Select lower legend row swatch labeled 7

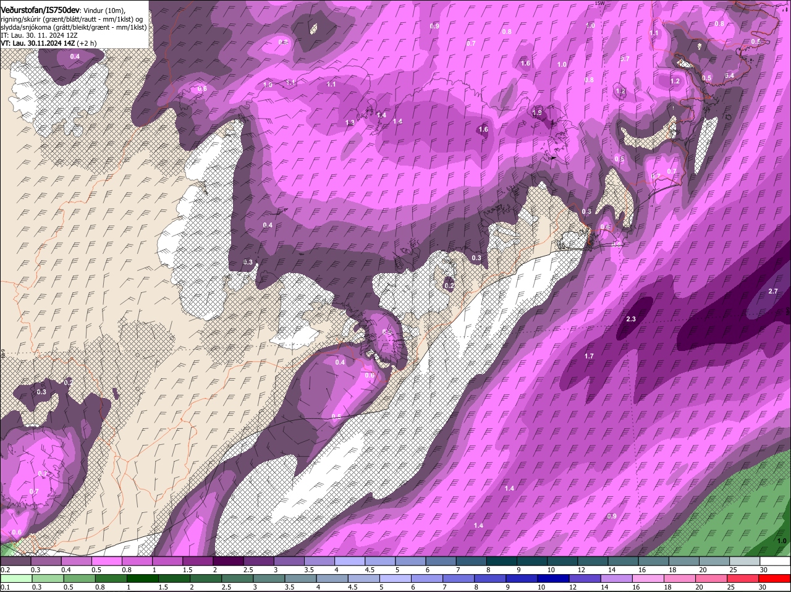pos(459,578)
